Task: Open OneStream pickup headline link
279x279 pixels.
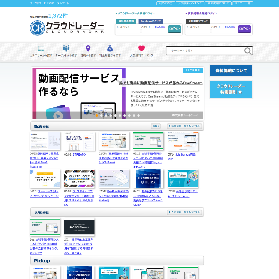Action: [161, 83]
